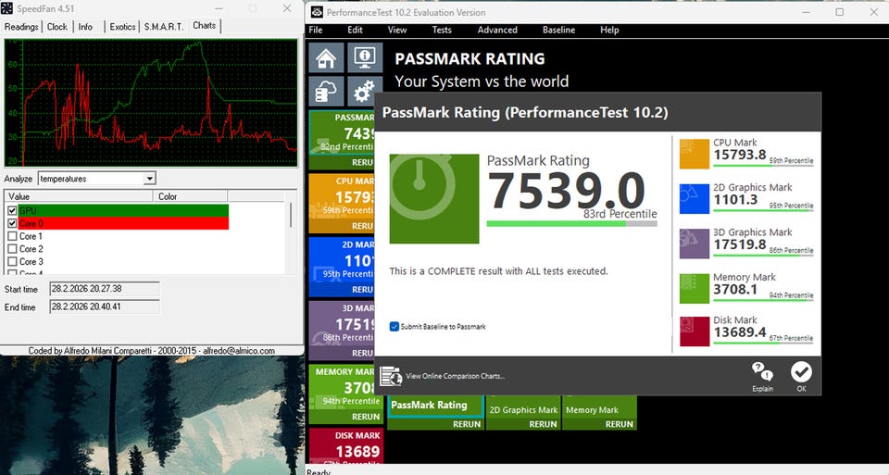Open PerformanceTest Advanced menu

tap(497, 30)
